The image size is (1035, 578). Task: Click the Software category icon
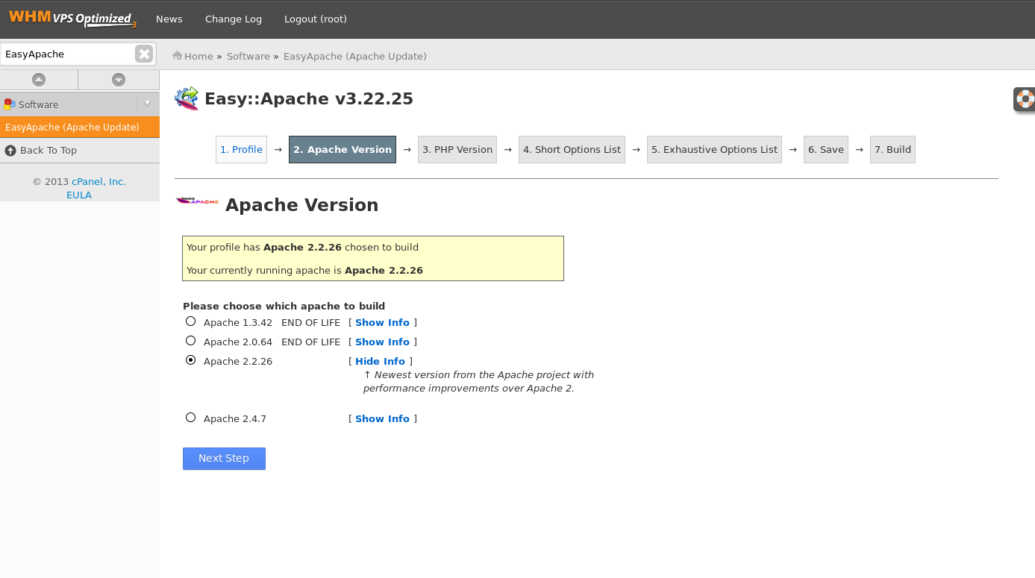(x=10, y=104)
